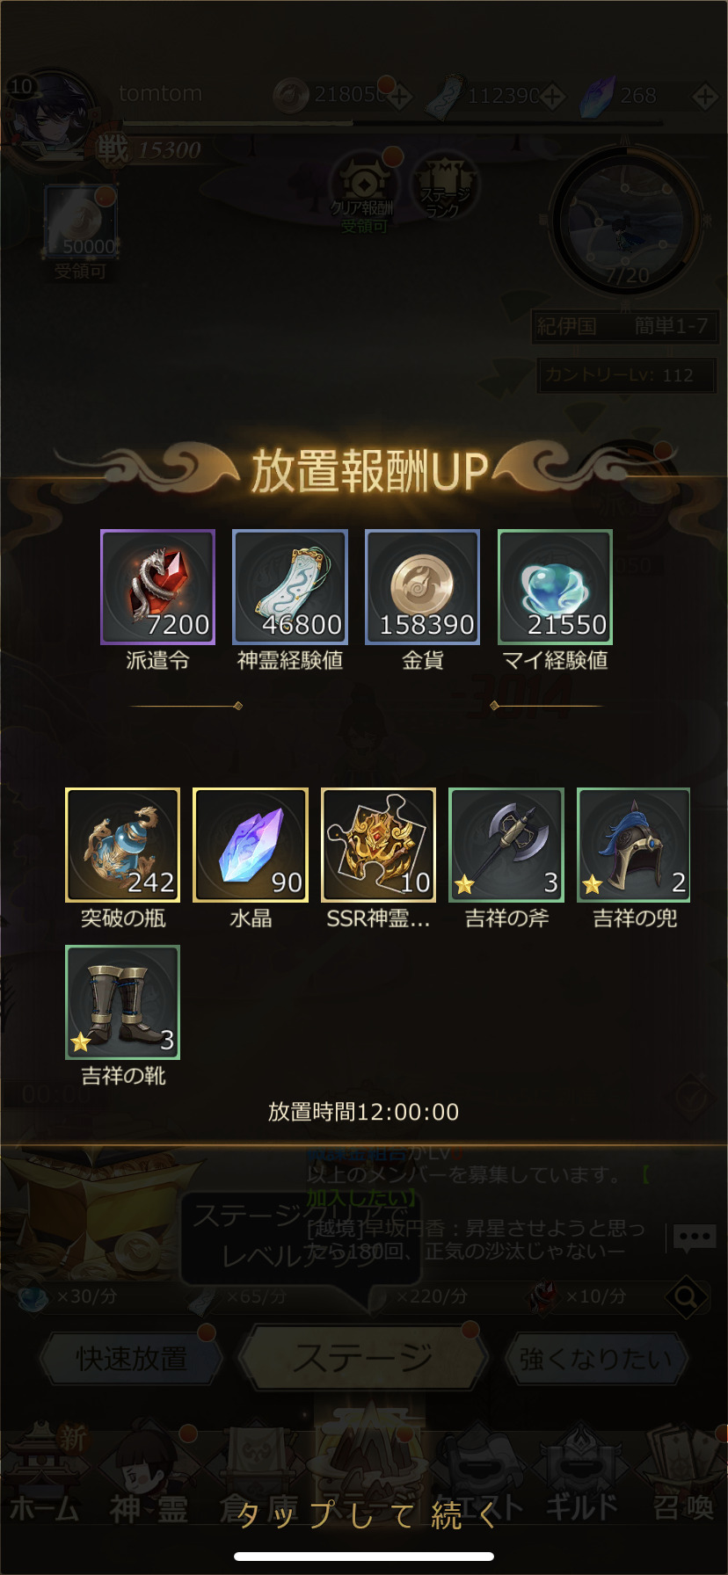Viewport: 728px width, 1575px height.
Task: Select the 吉祥の斧 axe item
Action: click(x=506, y=846)
